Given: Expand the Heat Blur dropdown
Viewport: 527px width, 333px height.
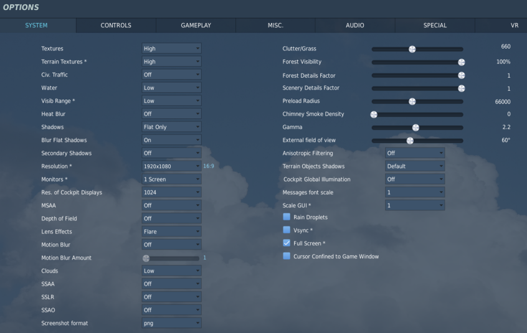Looking at the screenshot, I should [x=171, y=114].
